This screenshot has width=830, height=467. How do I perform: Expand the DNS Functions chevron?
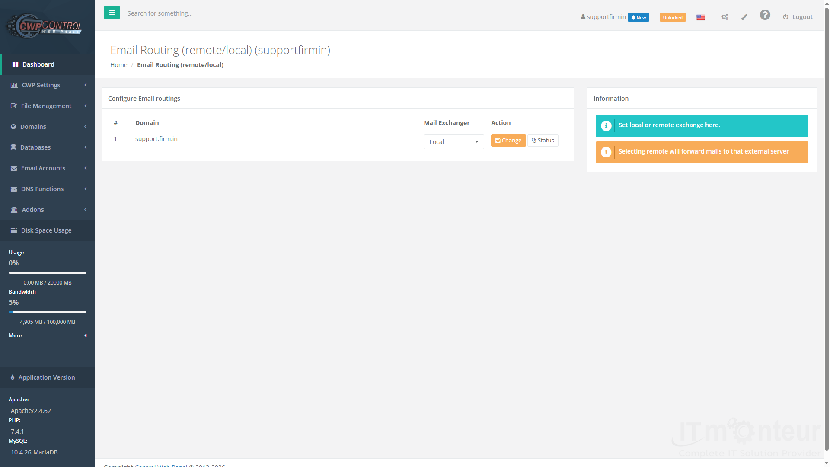click(x=86, y=189)
